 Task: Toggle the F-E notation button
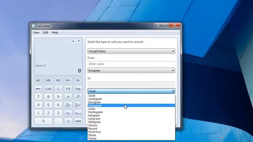68,89
